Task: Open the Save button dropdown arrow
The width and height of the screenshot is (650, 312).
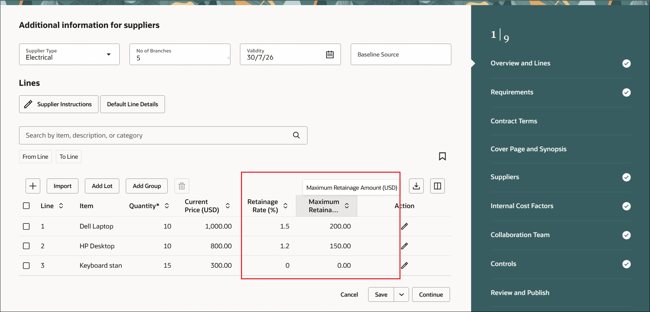Action: tap(401, 295)
